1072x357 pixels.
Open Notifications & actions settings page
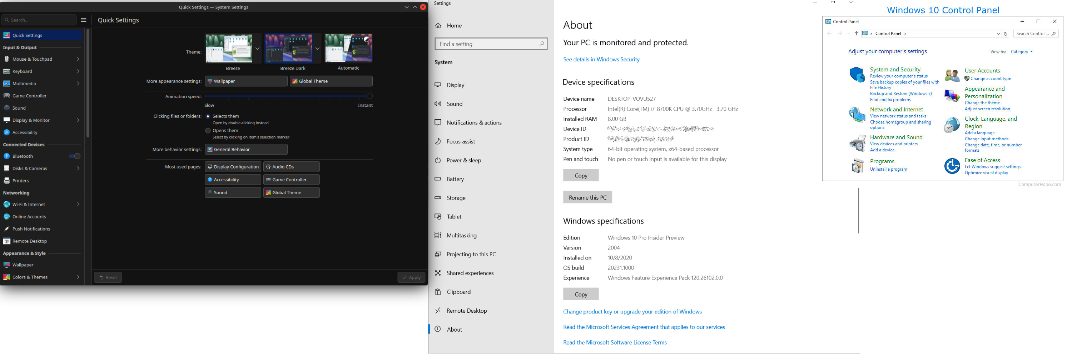coord(491,122)
